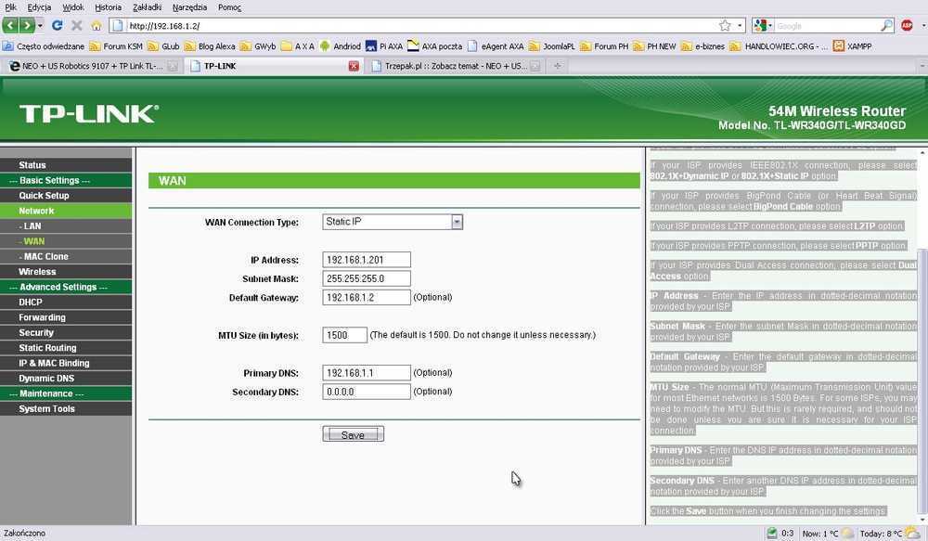This screenshot has height=541, width=928.
Task: Select Network in the sidebar
Action: pos(66,211)
